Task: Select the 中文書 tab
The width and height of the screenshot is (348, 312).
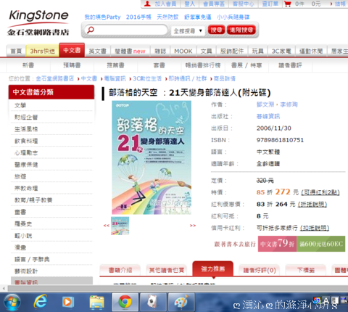Action: [72, 50]
